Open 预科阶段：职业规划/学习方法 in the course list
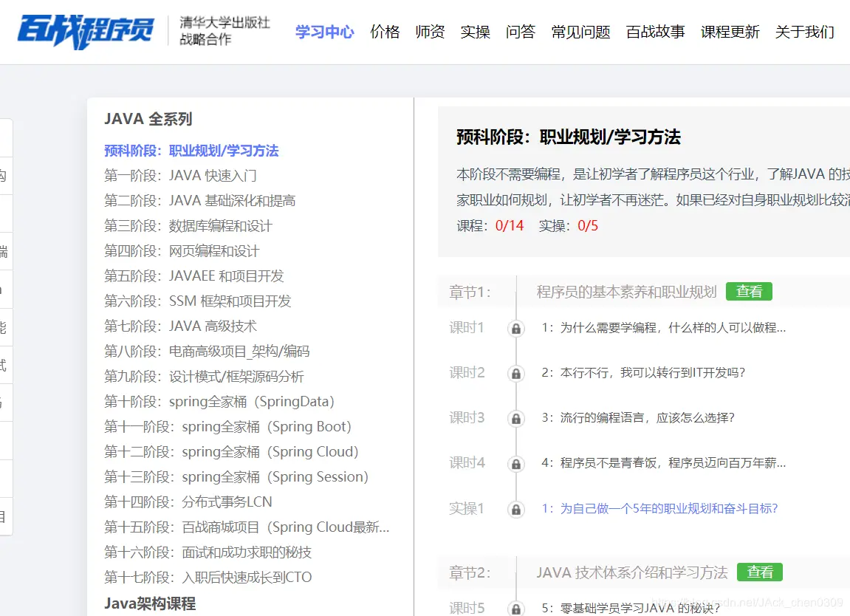 tap(193, 150)
